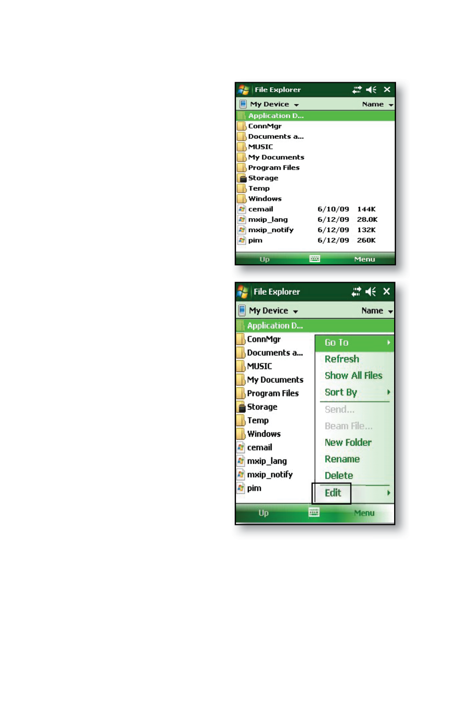Click 132K size of mxip_notify

pos(367,230)
